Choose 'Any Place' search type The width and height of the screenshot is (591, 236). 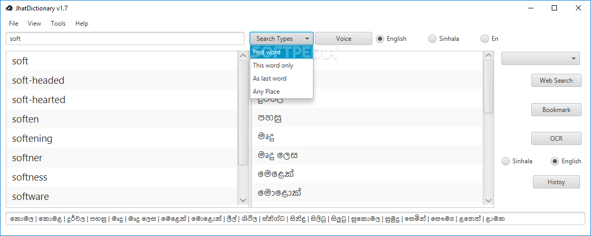[x=282, y=92]
